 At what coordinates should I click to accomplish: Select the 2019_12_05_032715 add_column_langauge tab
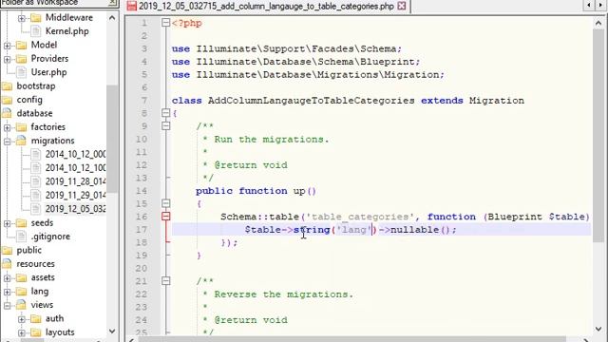click(266, 6)
